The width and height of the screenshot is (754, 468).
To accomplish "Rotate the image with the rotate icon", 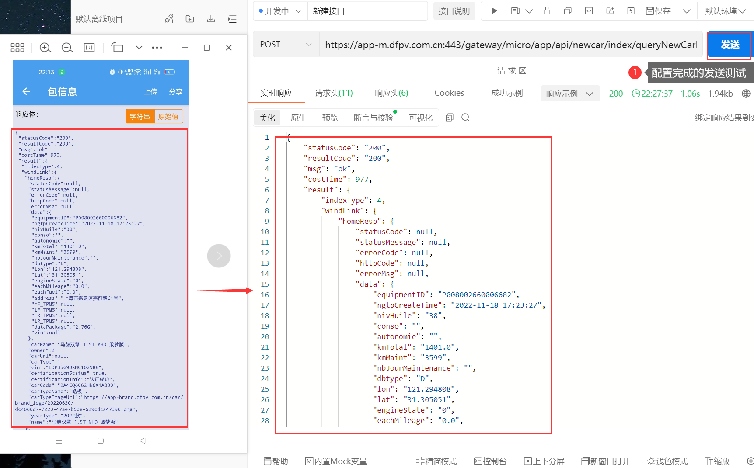I will point(117,47).
